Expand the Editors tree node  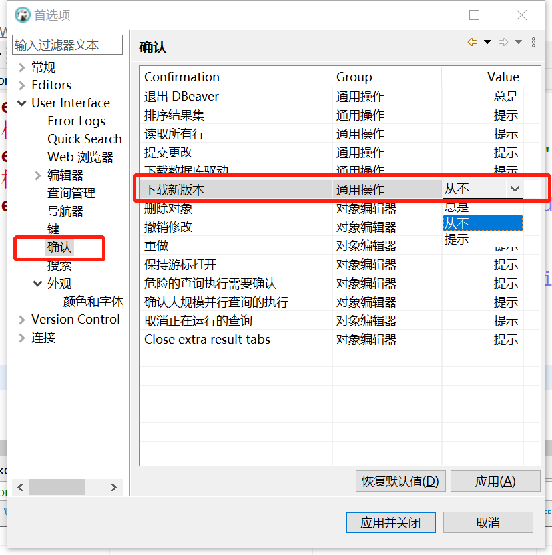coord(22,85)
